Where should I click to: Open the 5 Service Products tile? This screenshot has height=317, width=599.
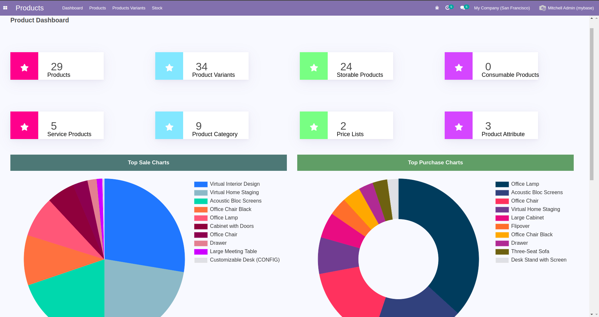[57, 125]
